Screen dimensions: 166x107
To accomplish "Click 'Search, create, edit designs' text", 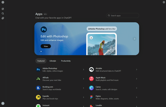I will tap(106, 90).
